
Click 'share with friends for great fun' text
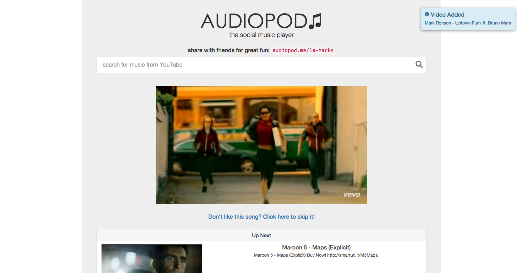[228, 50]
